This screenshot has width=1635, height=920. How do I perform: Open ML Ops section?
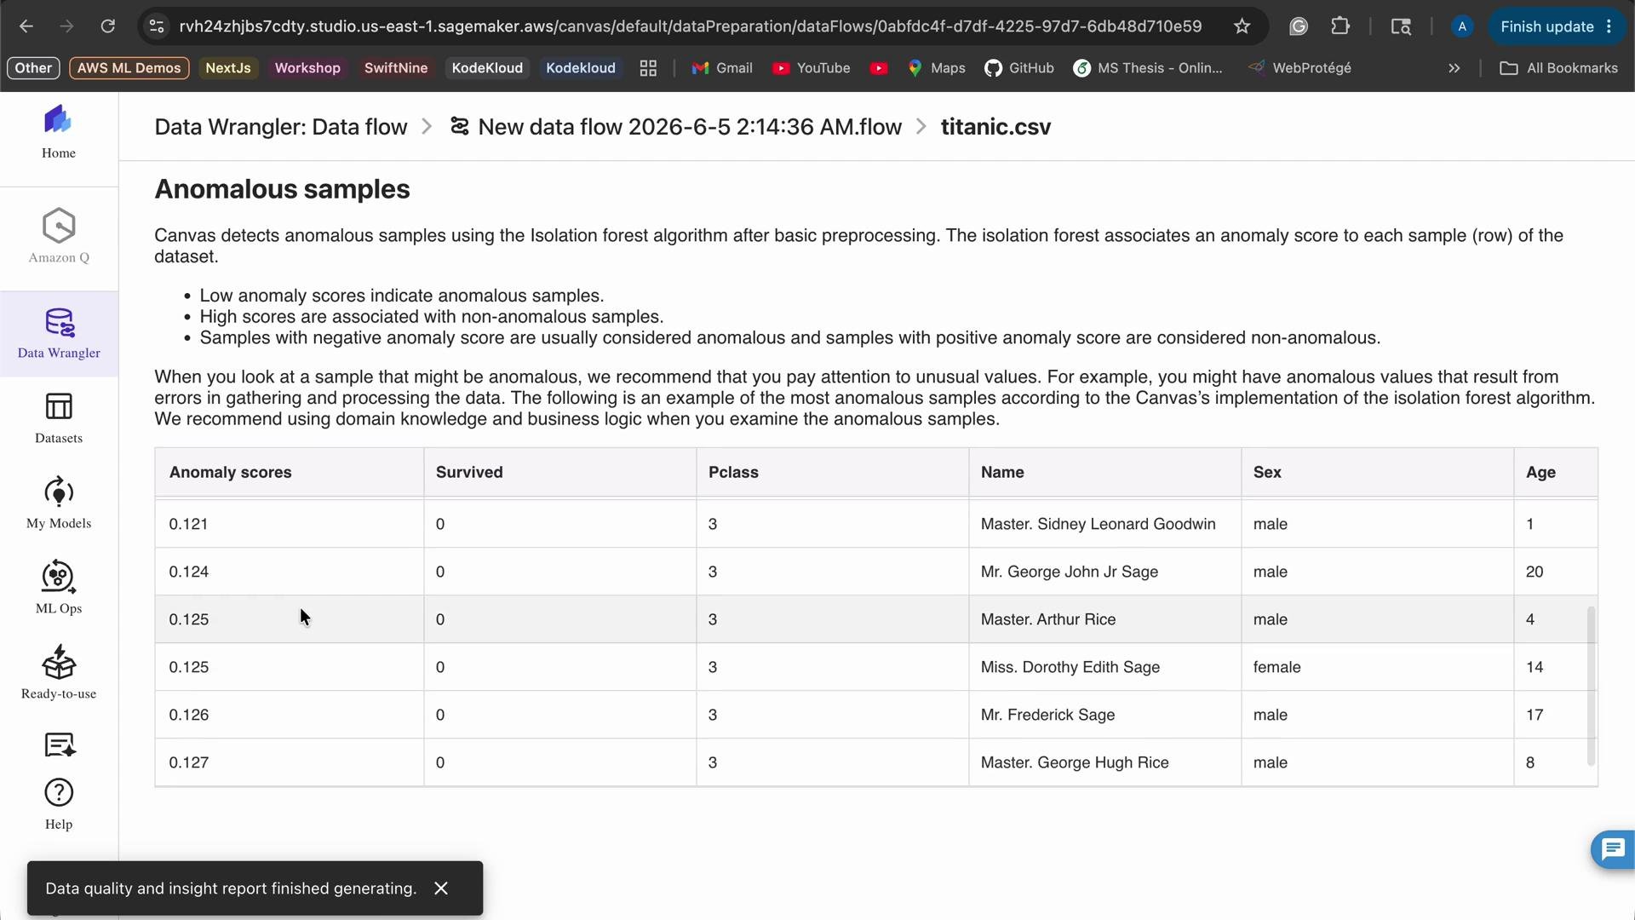pos(59,588)
